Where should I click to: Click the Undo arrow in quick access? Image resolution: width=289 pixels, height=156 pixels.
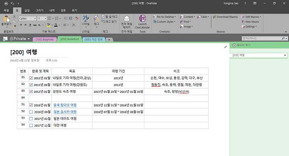pos(12,3)
